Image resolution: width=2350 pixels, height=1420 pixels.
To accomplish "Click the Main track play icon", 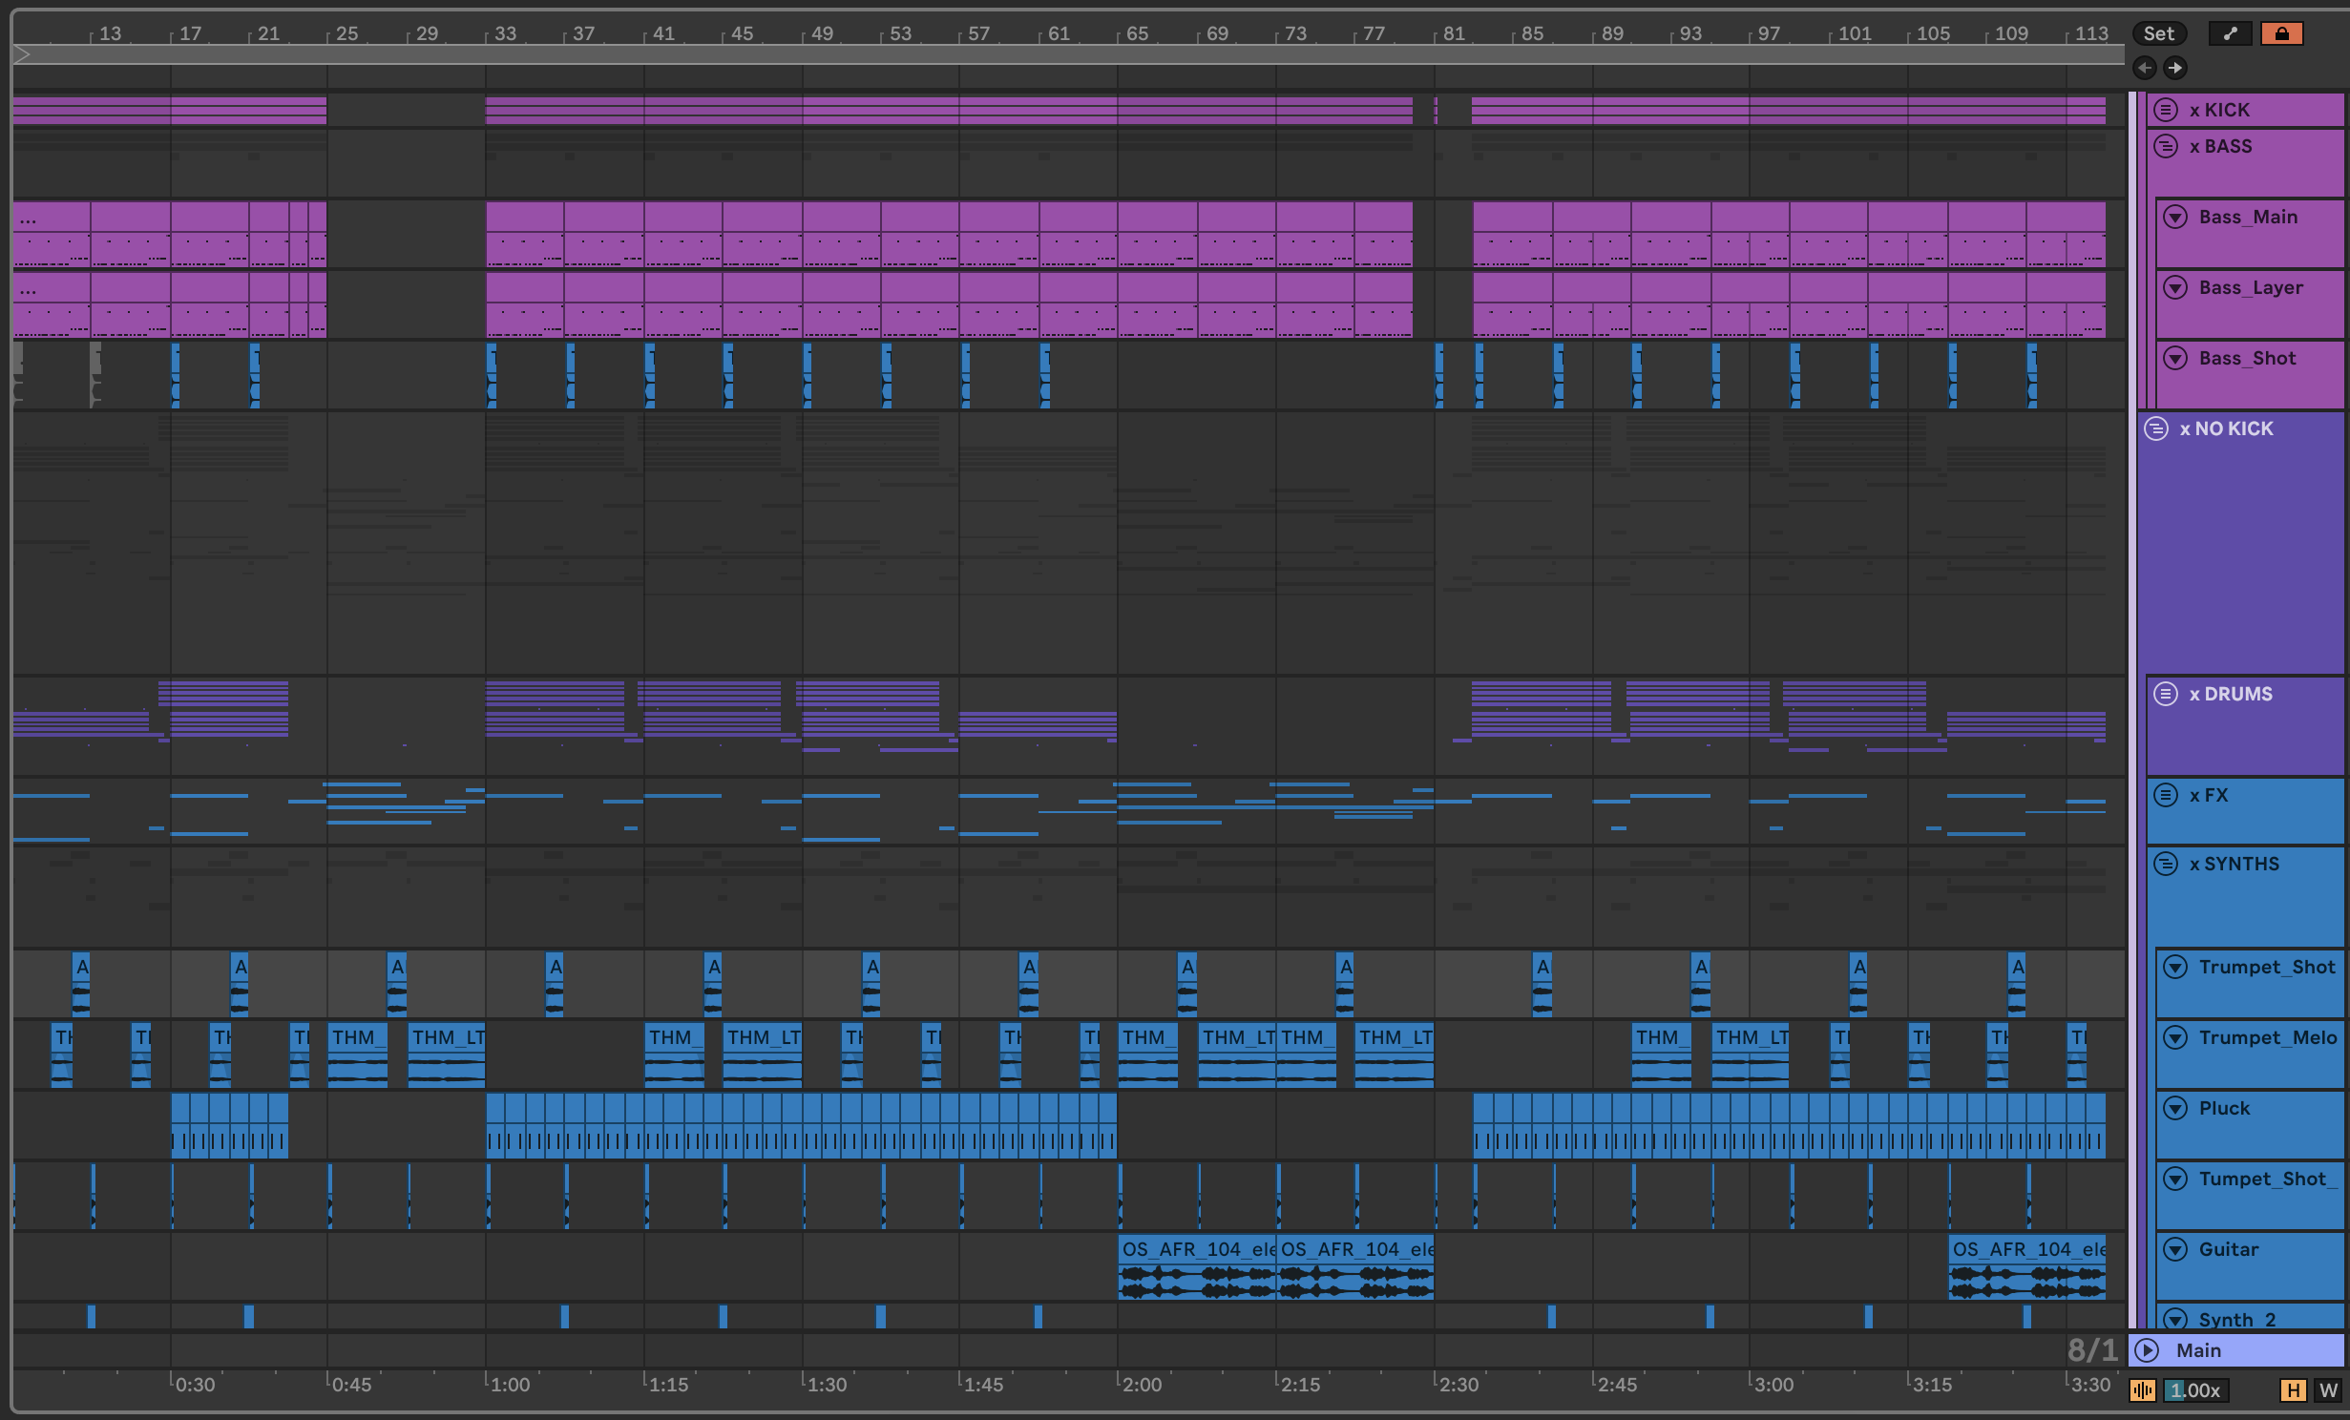I will click(2147, 1350).
